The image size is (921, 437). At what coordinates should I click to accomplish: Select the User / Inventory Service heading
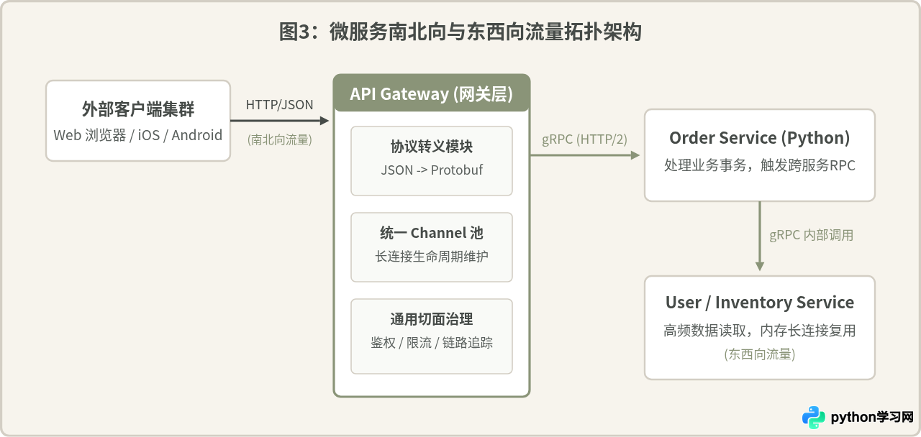tap(760, 303)
